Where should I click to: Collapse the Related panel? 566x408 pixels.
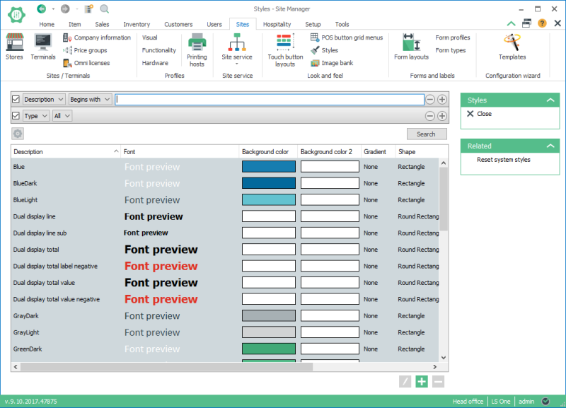(x=551, y=146)
